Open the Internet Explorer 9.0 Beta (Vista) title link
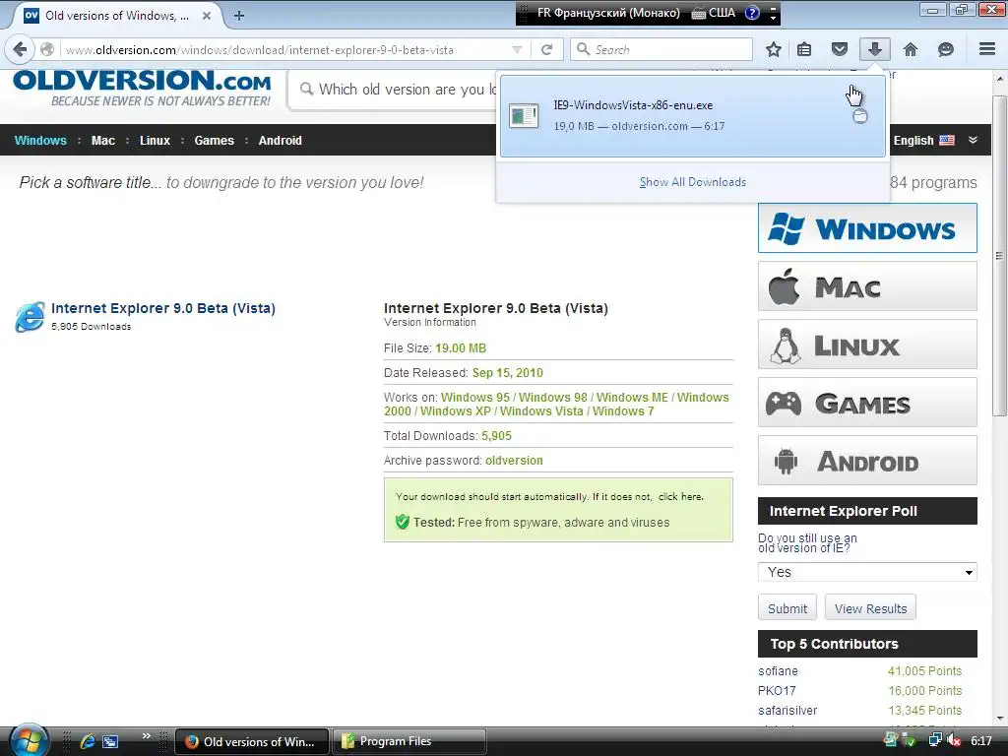1008x756 pixels. tap(163, 308)
